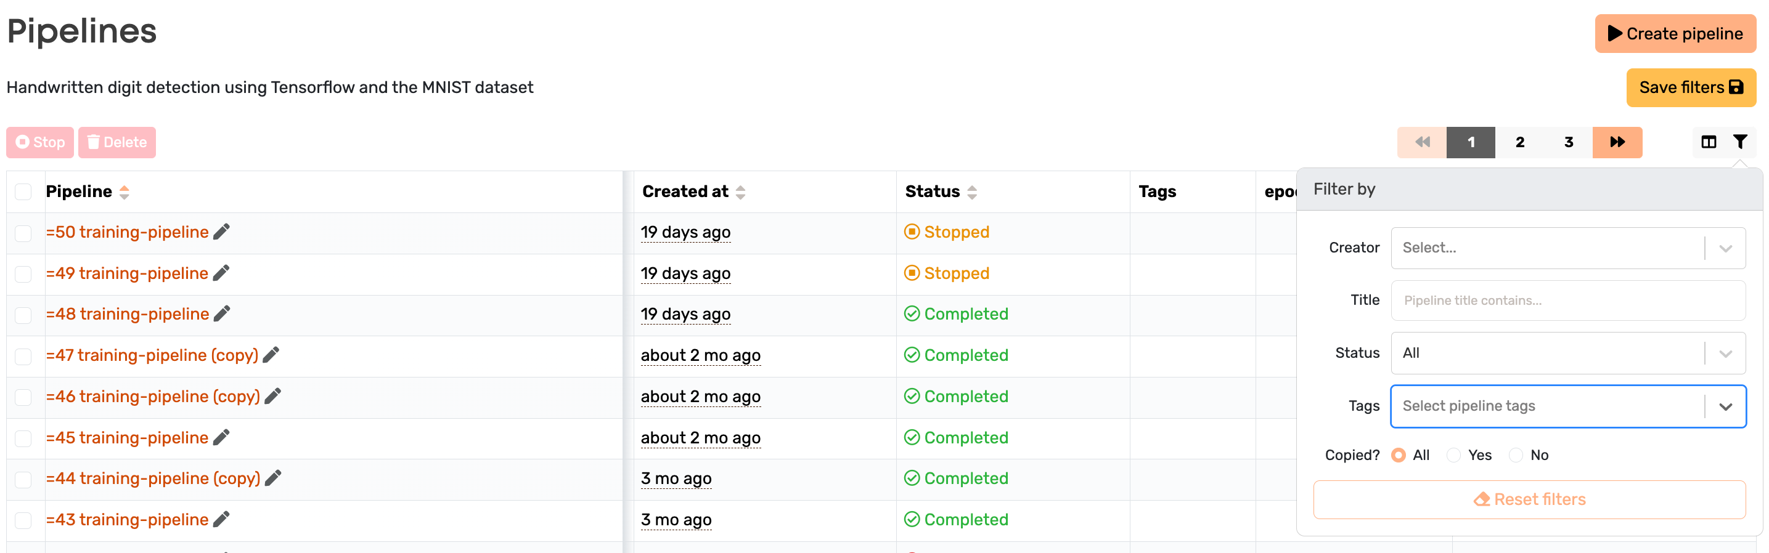
Task: Jump to last page with forward arrows
Action: point(1617,142)
